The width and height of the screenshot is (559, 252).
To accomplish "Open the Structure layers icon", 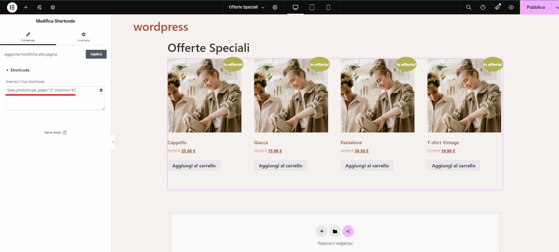I will 53,7.
